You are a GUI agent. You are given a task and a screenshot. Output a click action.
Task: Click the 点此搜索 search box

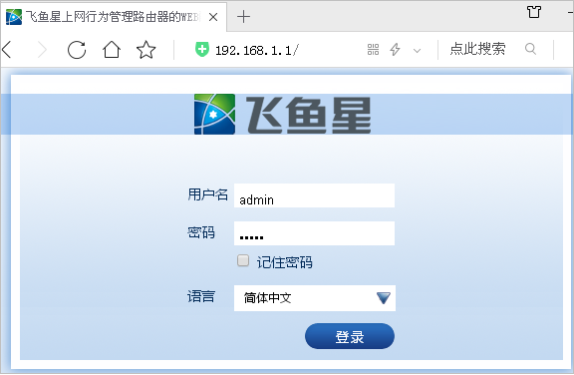tap(477, 49)
